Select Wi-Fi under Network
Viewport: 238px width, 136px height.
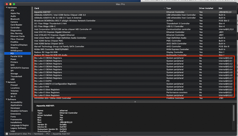[x=13, y=97]
